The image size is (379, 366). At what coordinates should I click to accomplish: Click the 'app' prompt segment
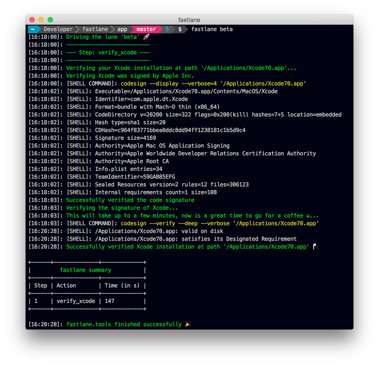click(122, 29)
